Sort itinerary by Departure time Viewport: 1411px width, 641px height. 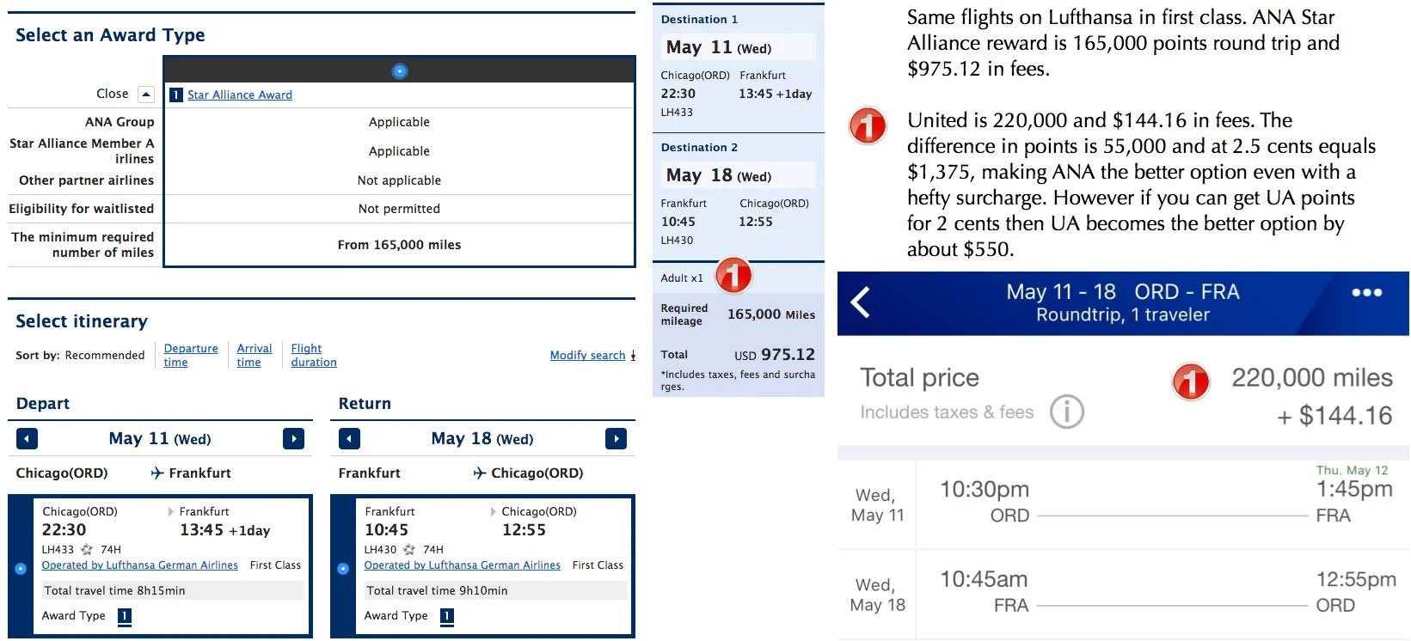(191, 355)
